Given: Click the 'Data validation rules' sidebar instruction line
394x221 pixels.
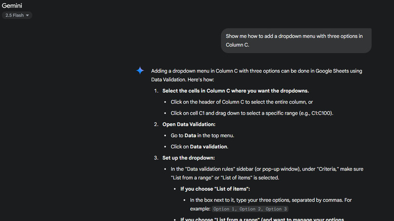Looking at the screenshot, I should (267, 169).
